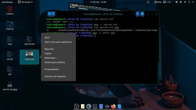Screen dimensions: 196x110
Task: Expand the system menu arrow in top bar
Action: point(193,2)
